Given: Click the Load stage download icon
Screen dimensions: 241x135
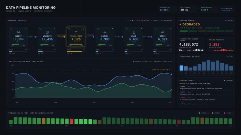Looking at the screenshot, I should [134, 32].
